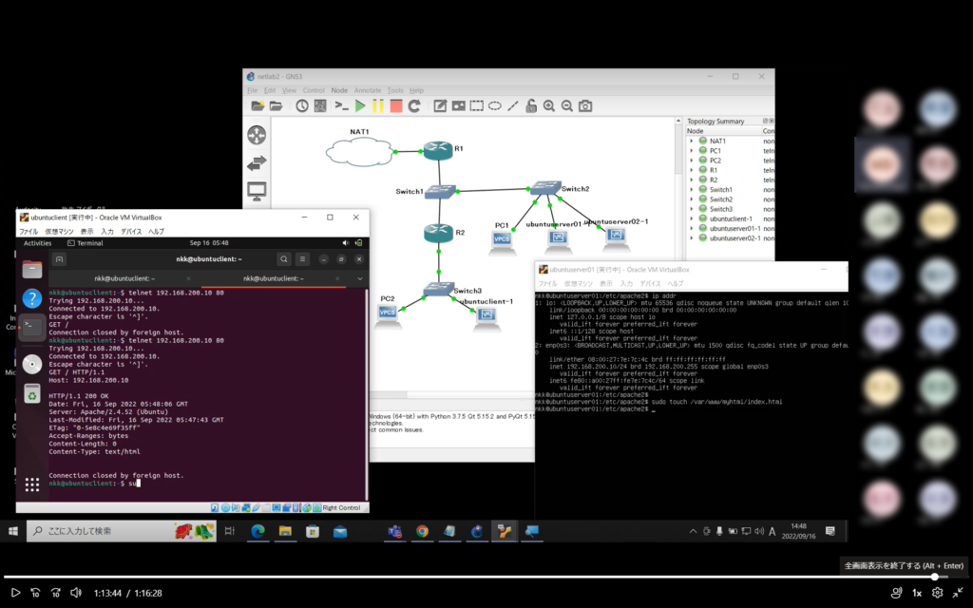Toggle video mute with speaker icon
The image size is (973, 608).
tap(75, 593)
